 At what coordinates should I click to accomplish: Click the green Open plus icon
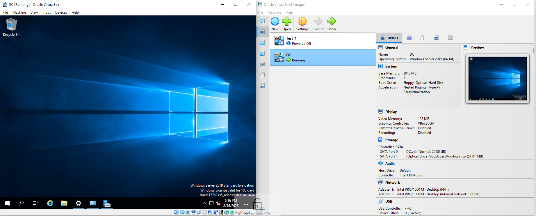click(286, 21)
